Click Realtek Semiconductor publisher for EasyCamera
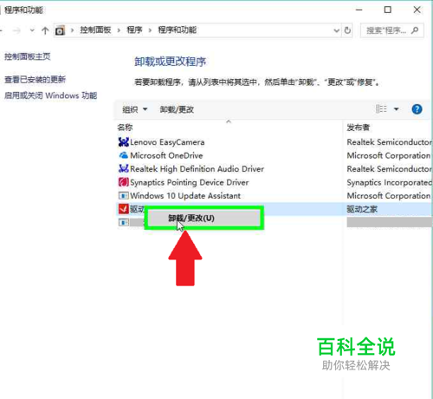The width and height of the screenshot is (433, 399). pos(389,142)
